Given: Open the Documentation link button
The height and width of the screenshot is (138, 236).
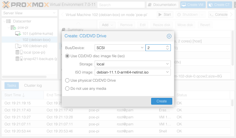Looking at the screenshot, I should [x=162, y=5].
